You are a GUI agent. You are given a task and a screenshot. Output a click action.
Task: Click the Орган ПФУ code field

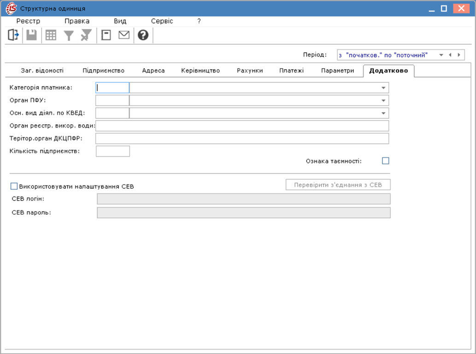pyautogui.click(x=112, y=101)
